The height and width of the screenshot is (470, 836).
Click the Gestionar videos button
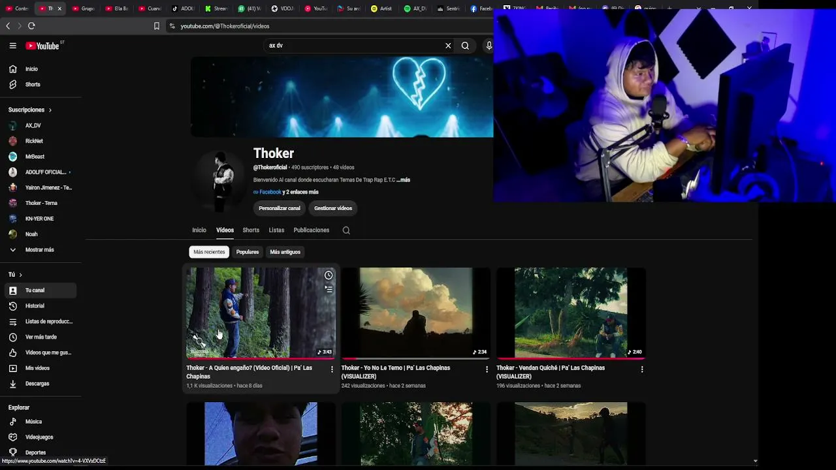(333, 208)
